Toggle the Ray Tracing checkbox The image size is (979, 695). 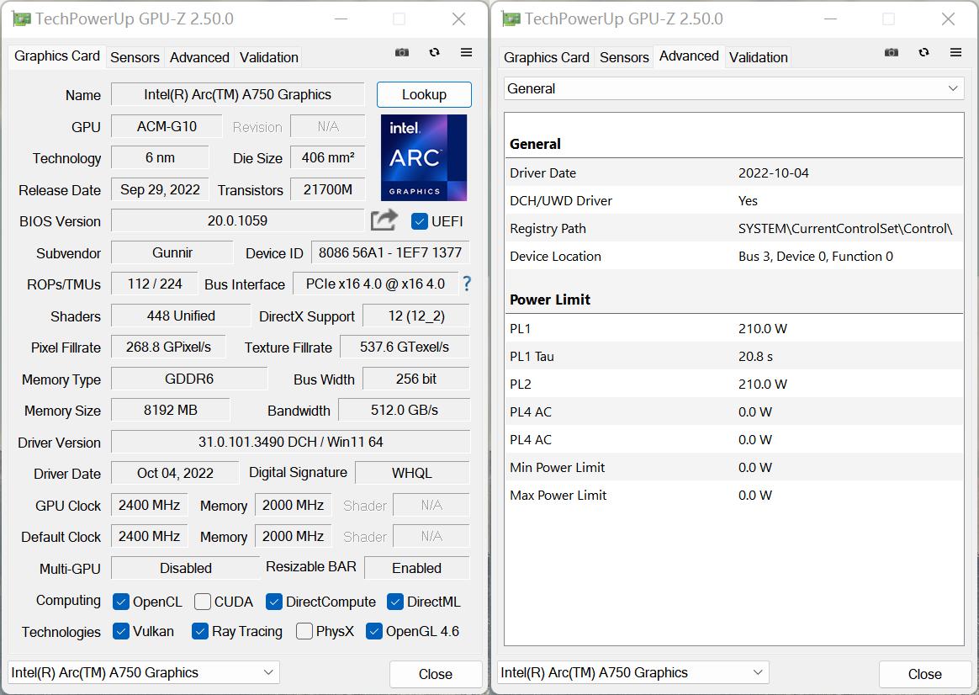pos(198,631)
